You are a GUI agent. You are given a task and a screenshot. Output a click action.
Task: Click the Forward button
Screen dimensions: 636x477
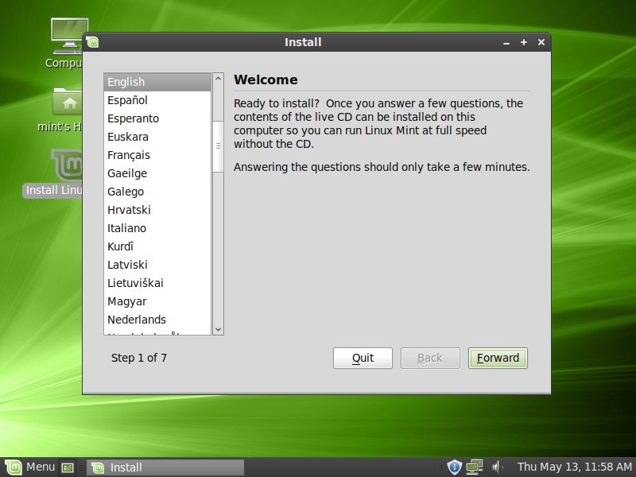[x=498, y=358]
